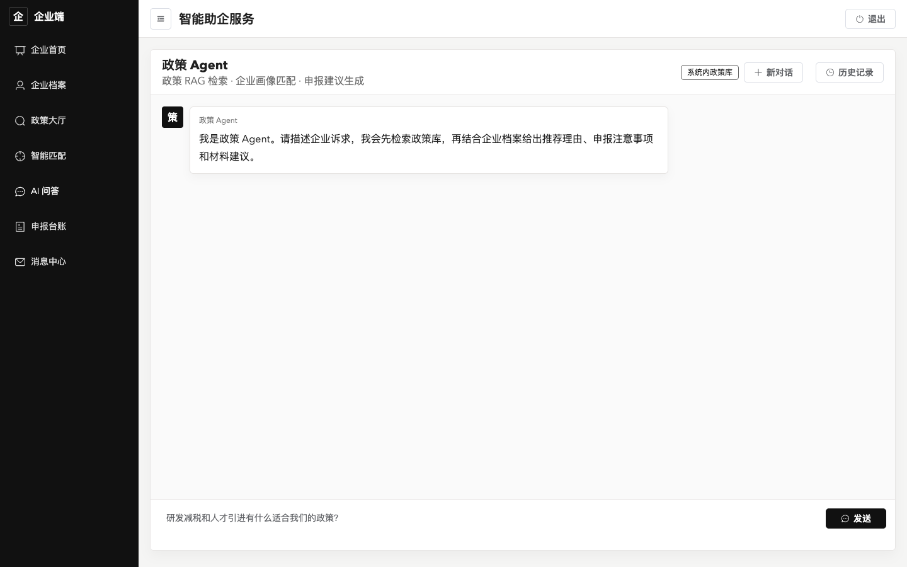Screen dimensions: 907x567
Task: Click the 企业端 logo icon
Action: tap(18, 16)
